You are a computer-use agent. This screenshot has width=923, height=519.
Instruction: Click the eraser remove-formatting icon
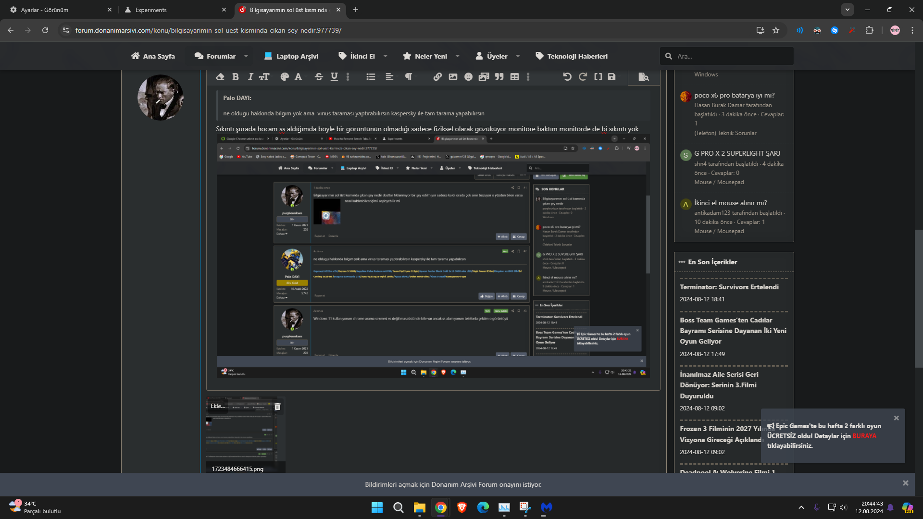point(220,77)
